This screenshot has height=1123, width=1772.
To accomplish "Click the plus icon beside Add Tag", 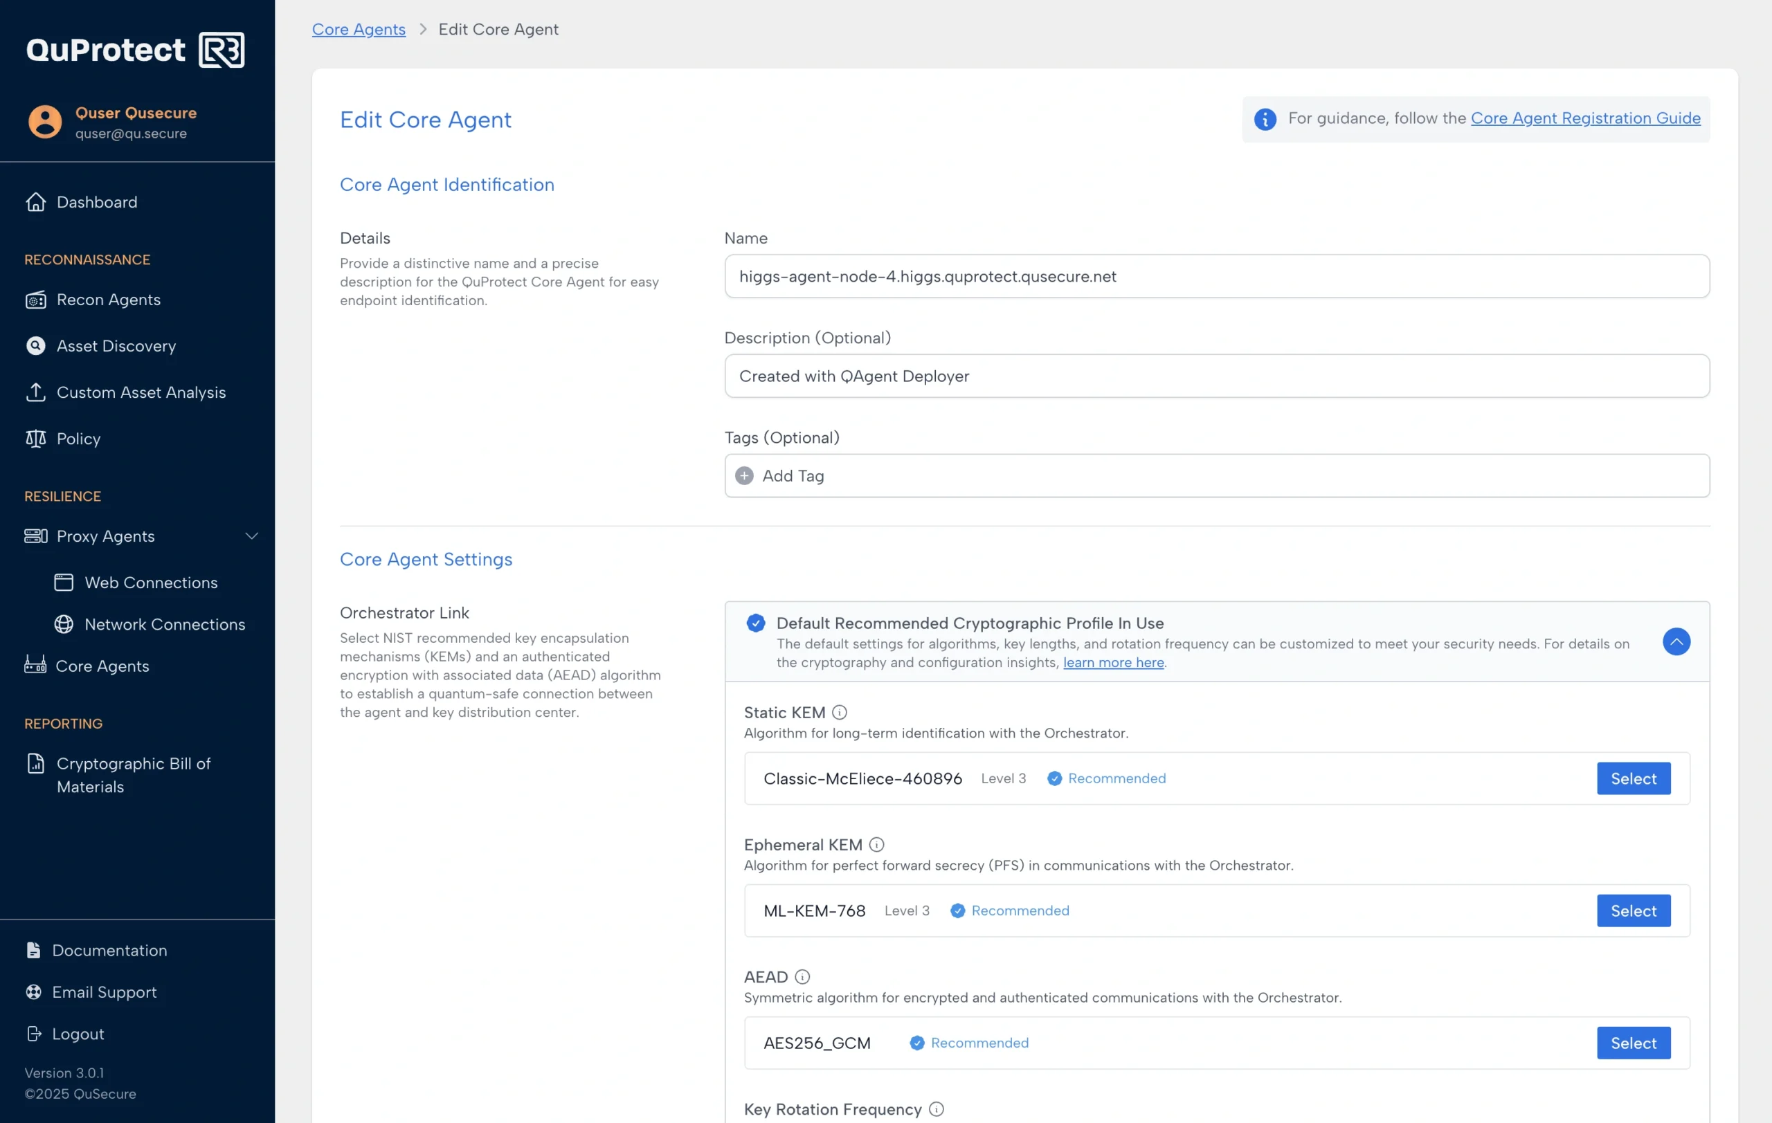I will 744,476.
